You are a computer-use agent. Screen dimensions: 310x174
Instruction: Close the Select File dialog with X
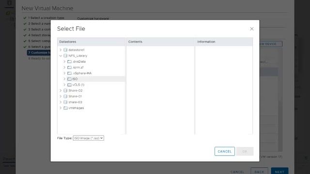click(x=252, y=29)
